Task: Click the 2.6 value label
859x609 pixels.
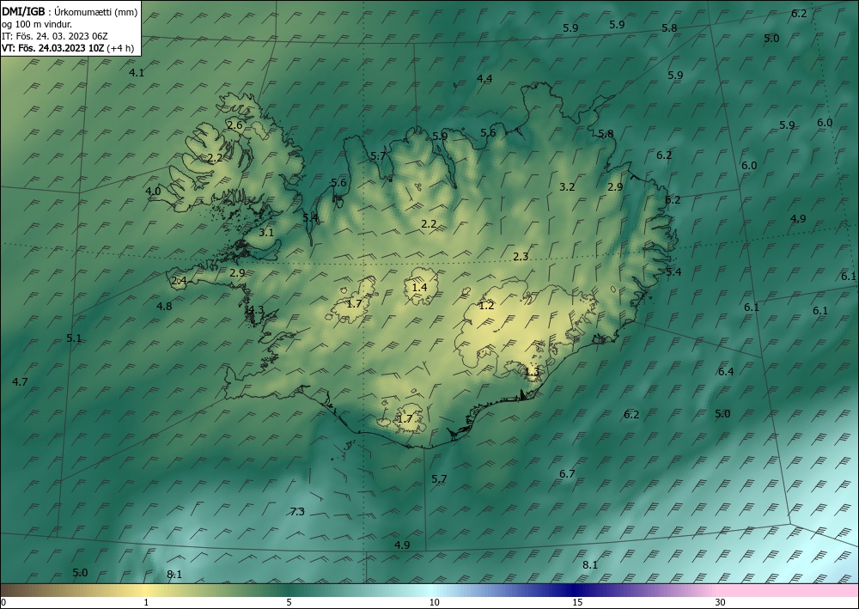Action: click(235, 125)
